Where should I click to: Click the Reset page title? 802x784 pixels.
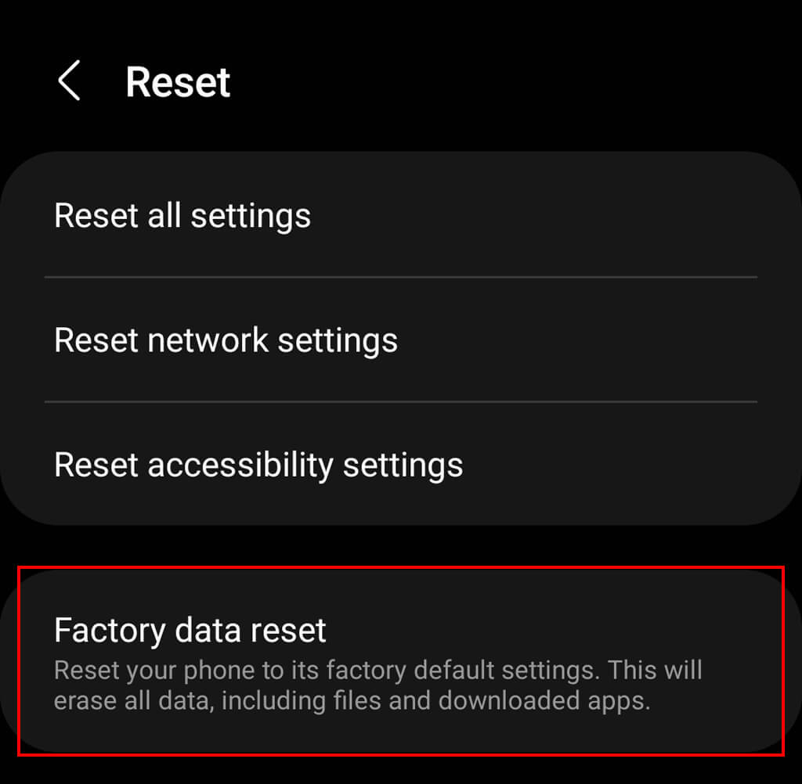tap(178, 82)
